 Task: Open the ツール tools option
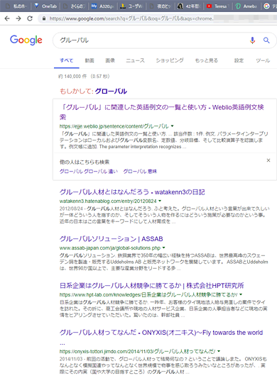tap(263, 60)
